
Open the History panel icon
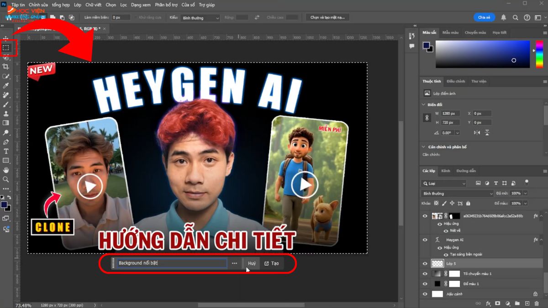pyautogui.click(x=412, y=36)
